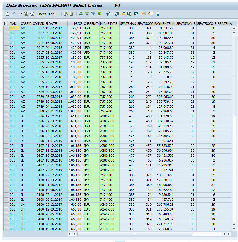The image size is (238, 242).
Task: Click the CURRENCY column header
Action: [91, 24]
